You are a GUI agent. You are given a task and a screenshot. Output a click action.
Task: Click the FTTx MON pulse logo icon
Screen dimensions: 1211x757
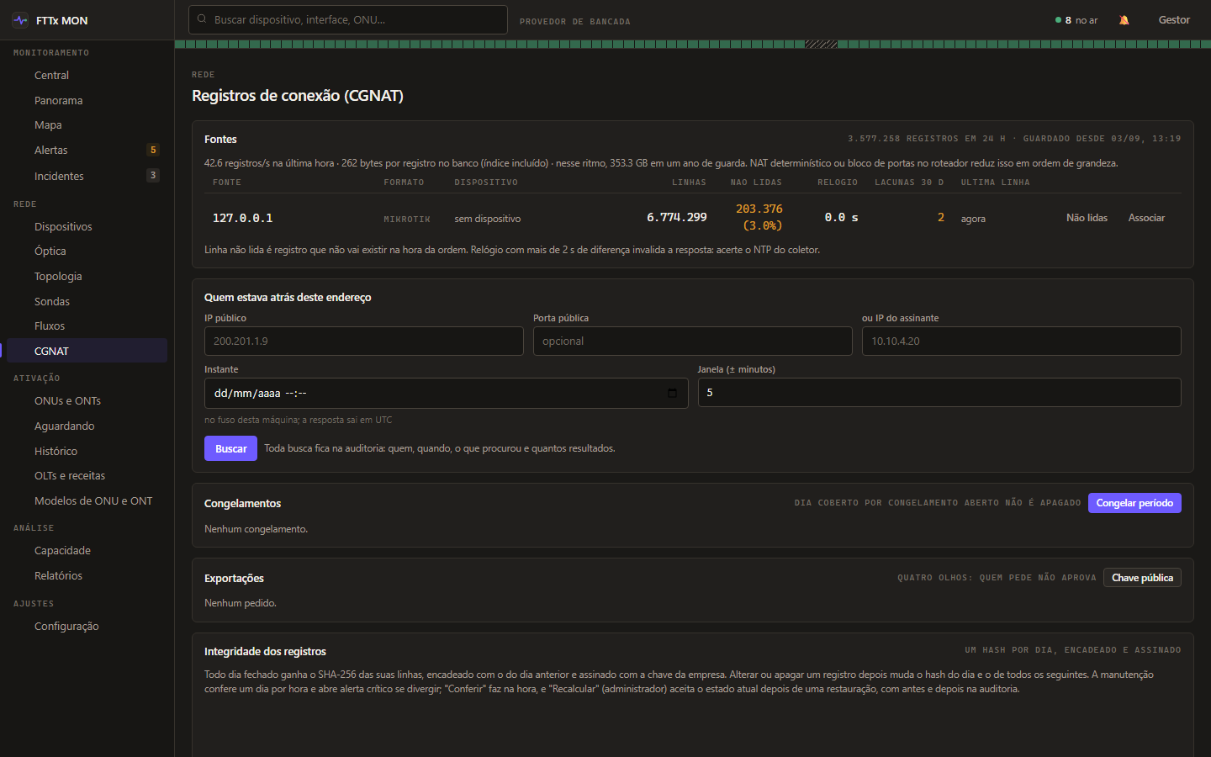pyautogui.click(x=20, y=20)
